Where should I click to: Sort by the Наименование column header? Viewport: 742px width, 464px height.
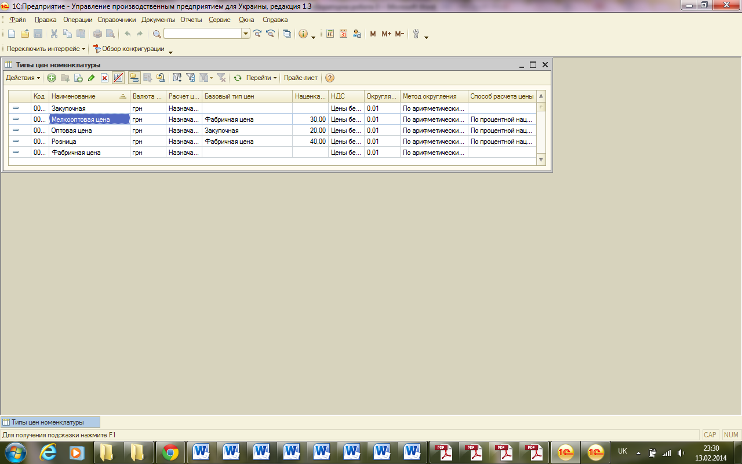89,96
